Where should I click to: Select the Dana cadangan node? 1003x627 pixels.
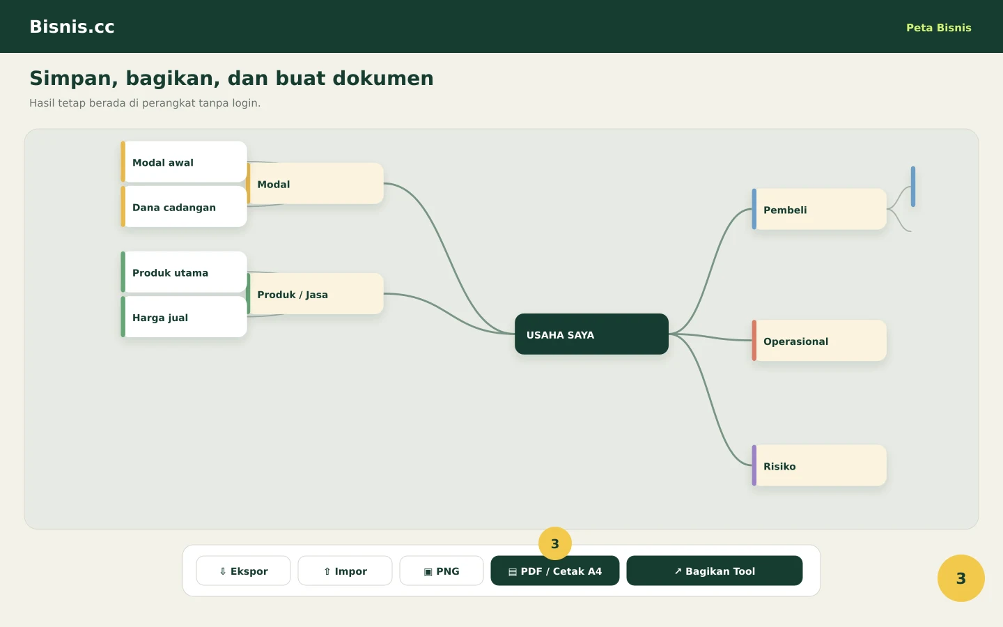point(184,206)
